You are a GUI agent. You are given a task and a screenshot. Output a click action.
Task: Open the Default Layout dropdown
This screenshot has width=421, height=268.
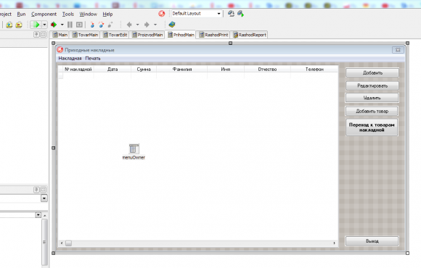pos(197,13)
